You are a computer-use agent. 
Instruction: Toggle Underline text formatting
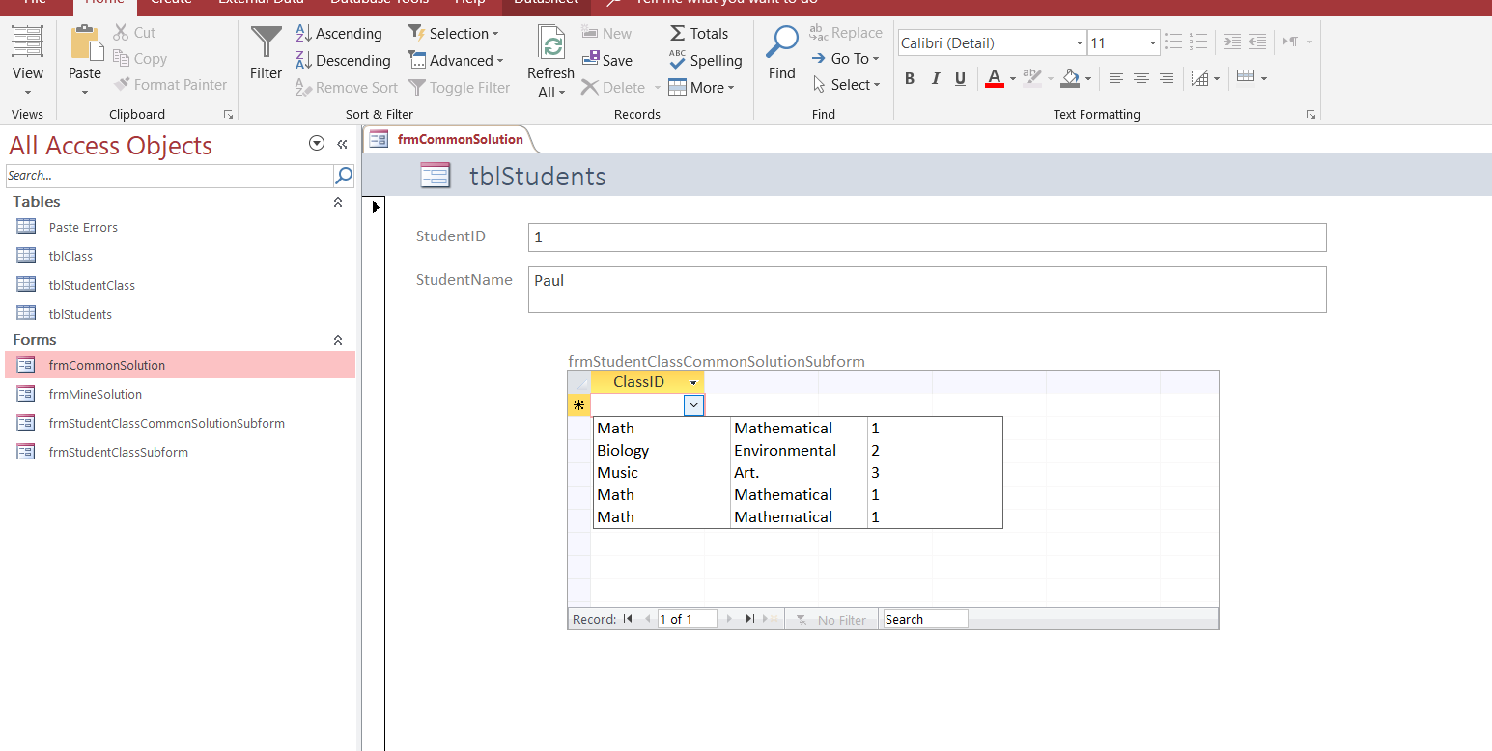click(x=960, y=79)
